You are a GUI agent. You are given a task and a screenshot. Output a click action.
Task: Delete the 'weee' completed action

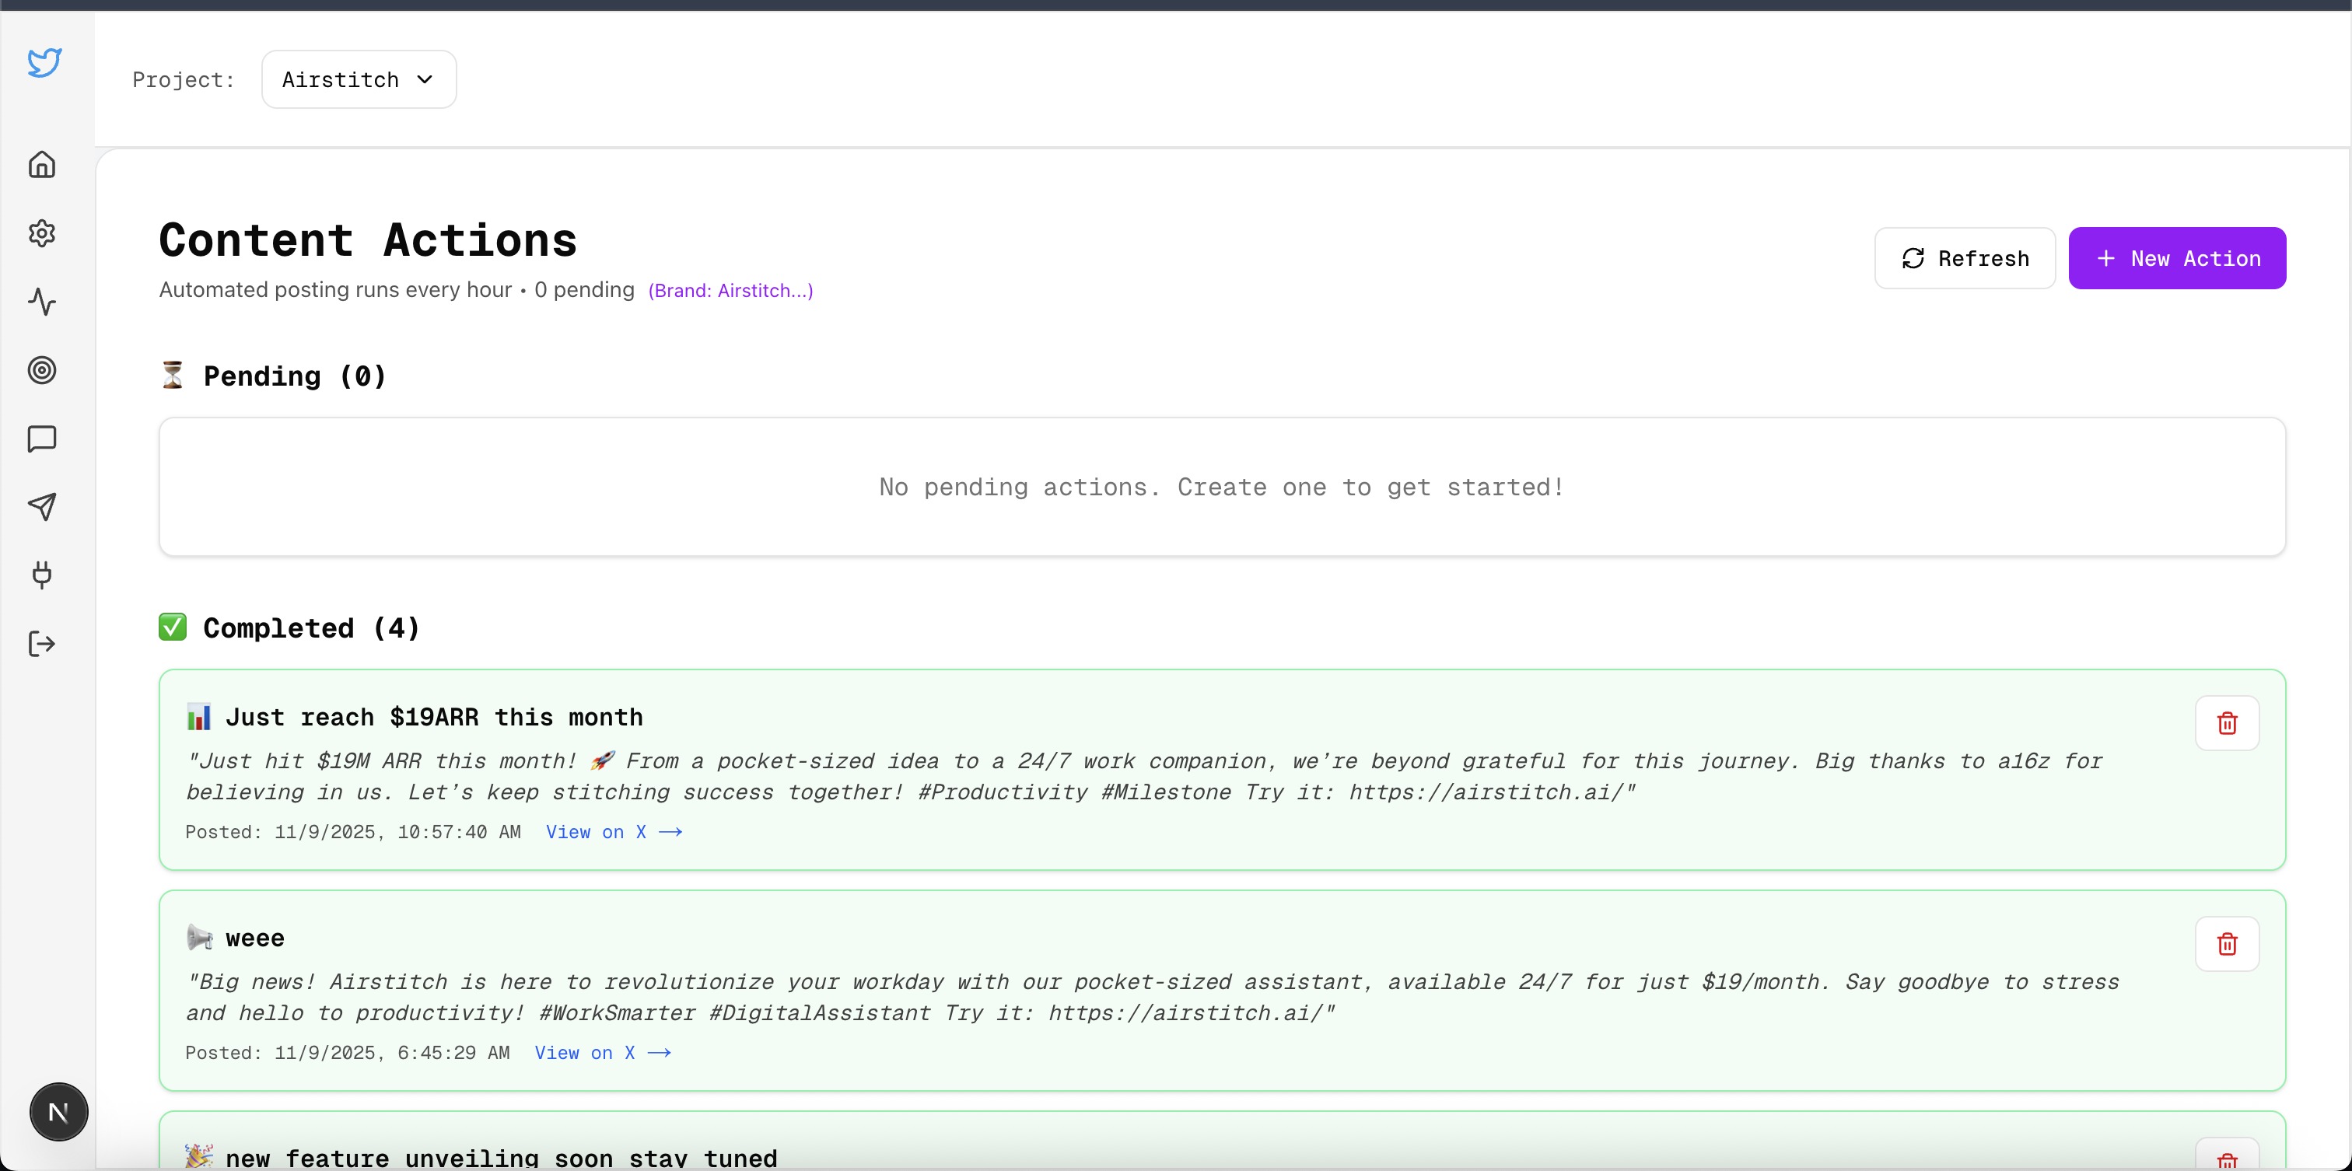2226,944
